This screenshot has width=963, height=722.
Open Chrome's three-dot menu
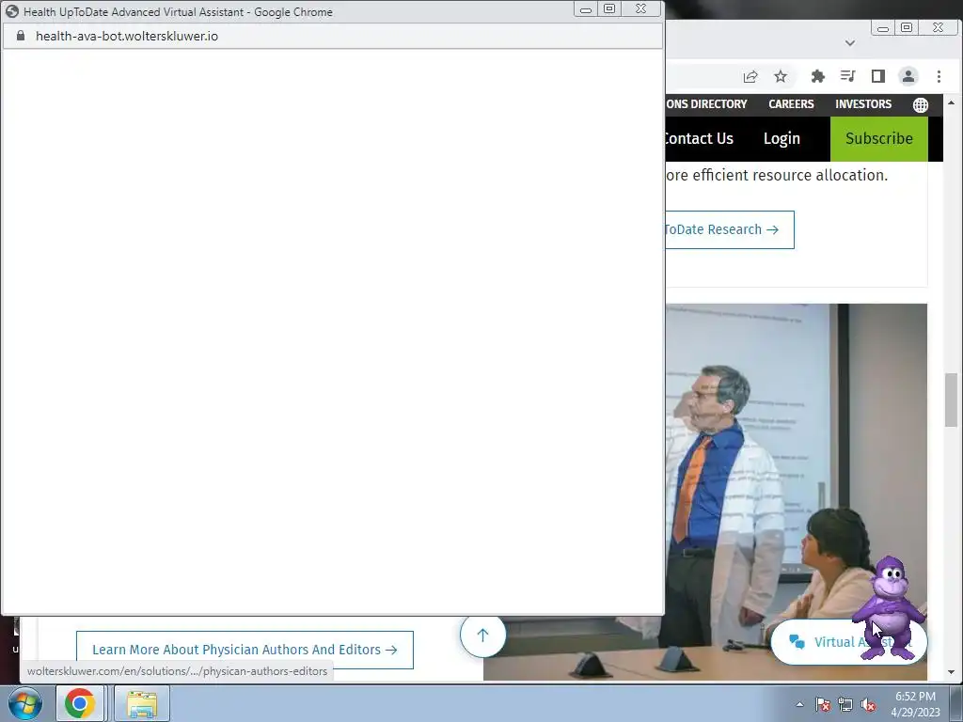[939, 76]
